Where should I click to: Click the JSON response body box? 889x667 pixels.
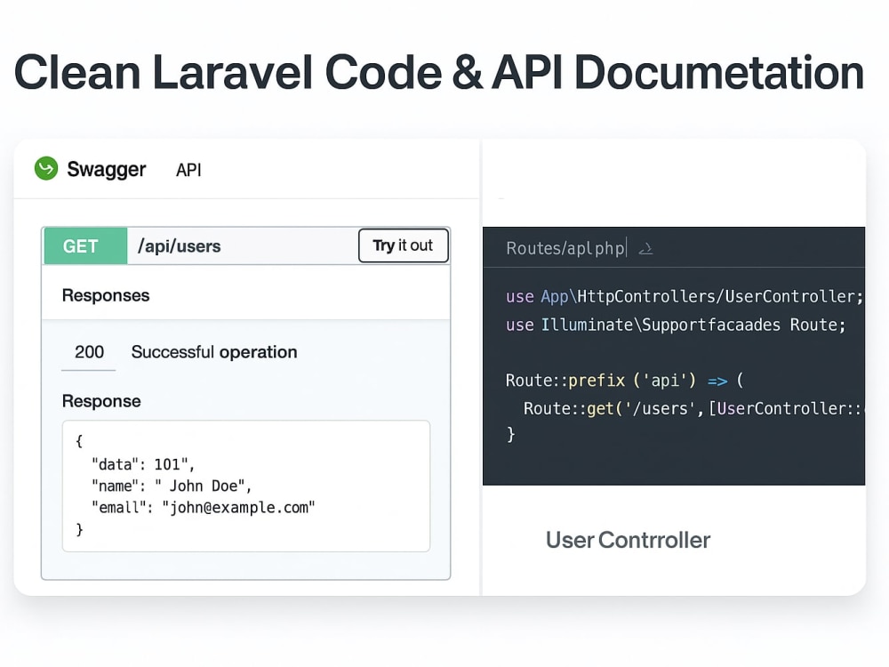coord(246,486)
